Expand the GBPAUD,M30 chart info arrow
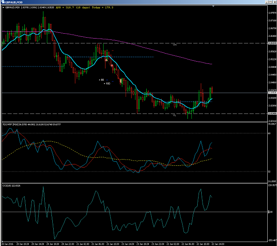 coord(4,8)
